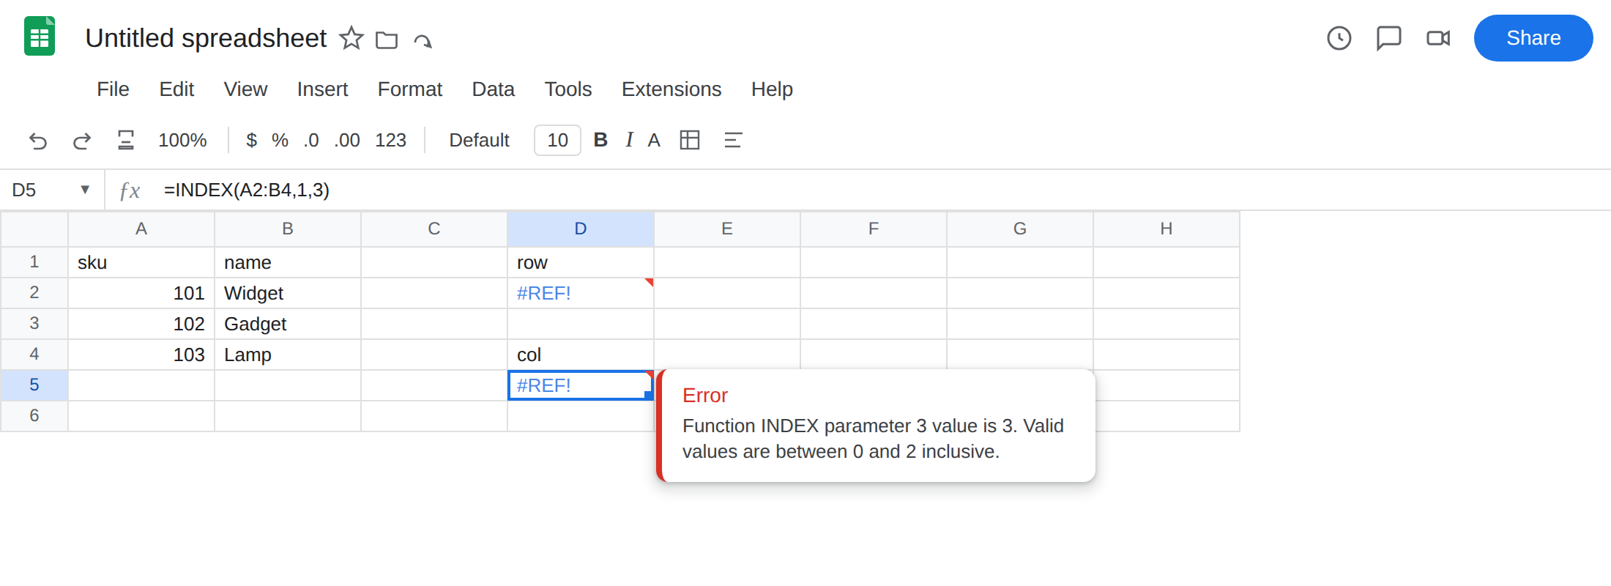This screenshot has height=586, width=1611.
Task: Open version history clock icon
Action: pyautogui.click(x=1339, y=38)
